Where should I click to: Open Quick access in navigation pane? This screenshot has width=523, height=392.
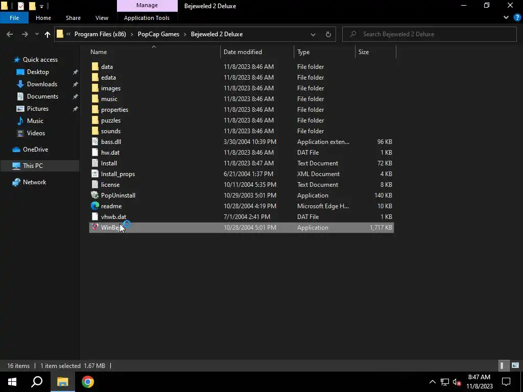click(x=40, y=60)
